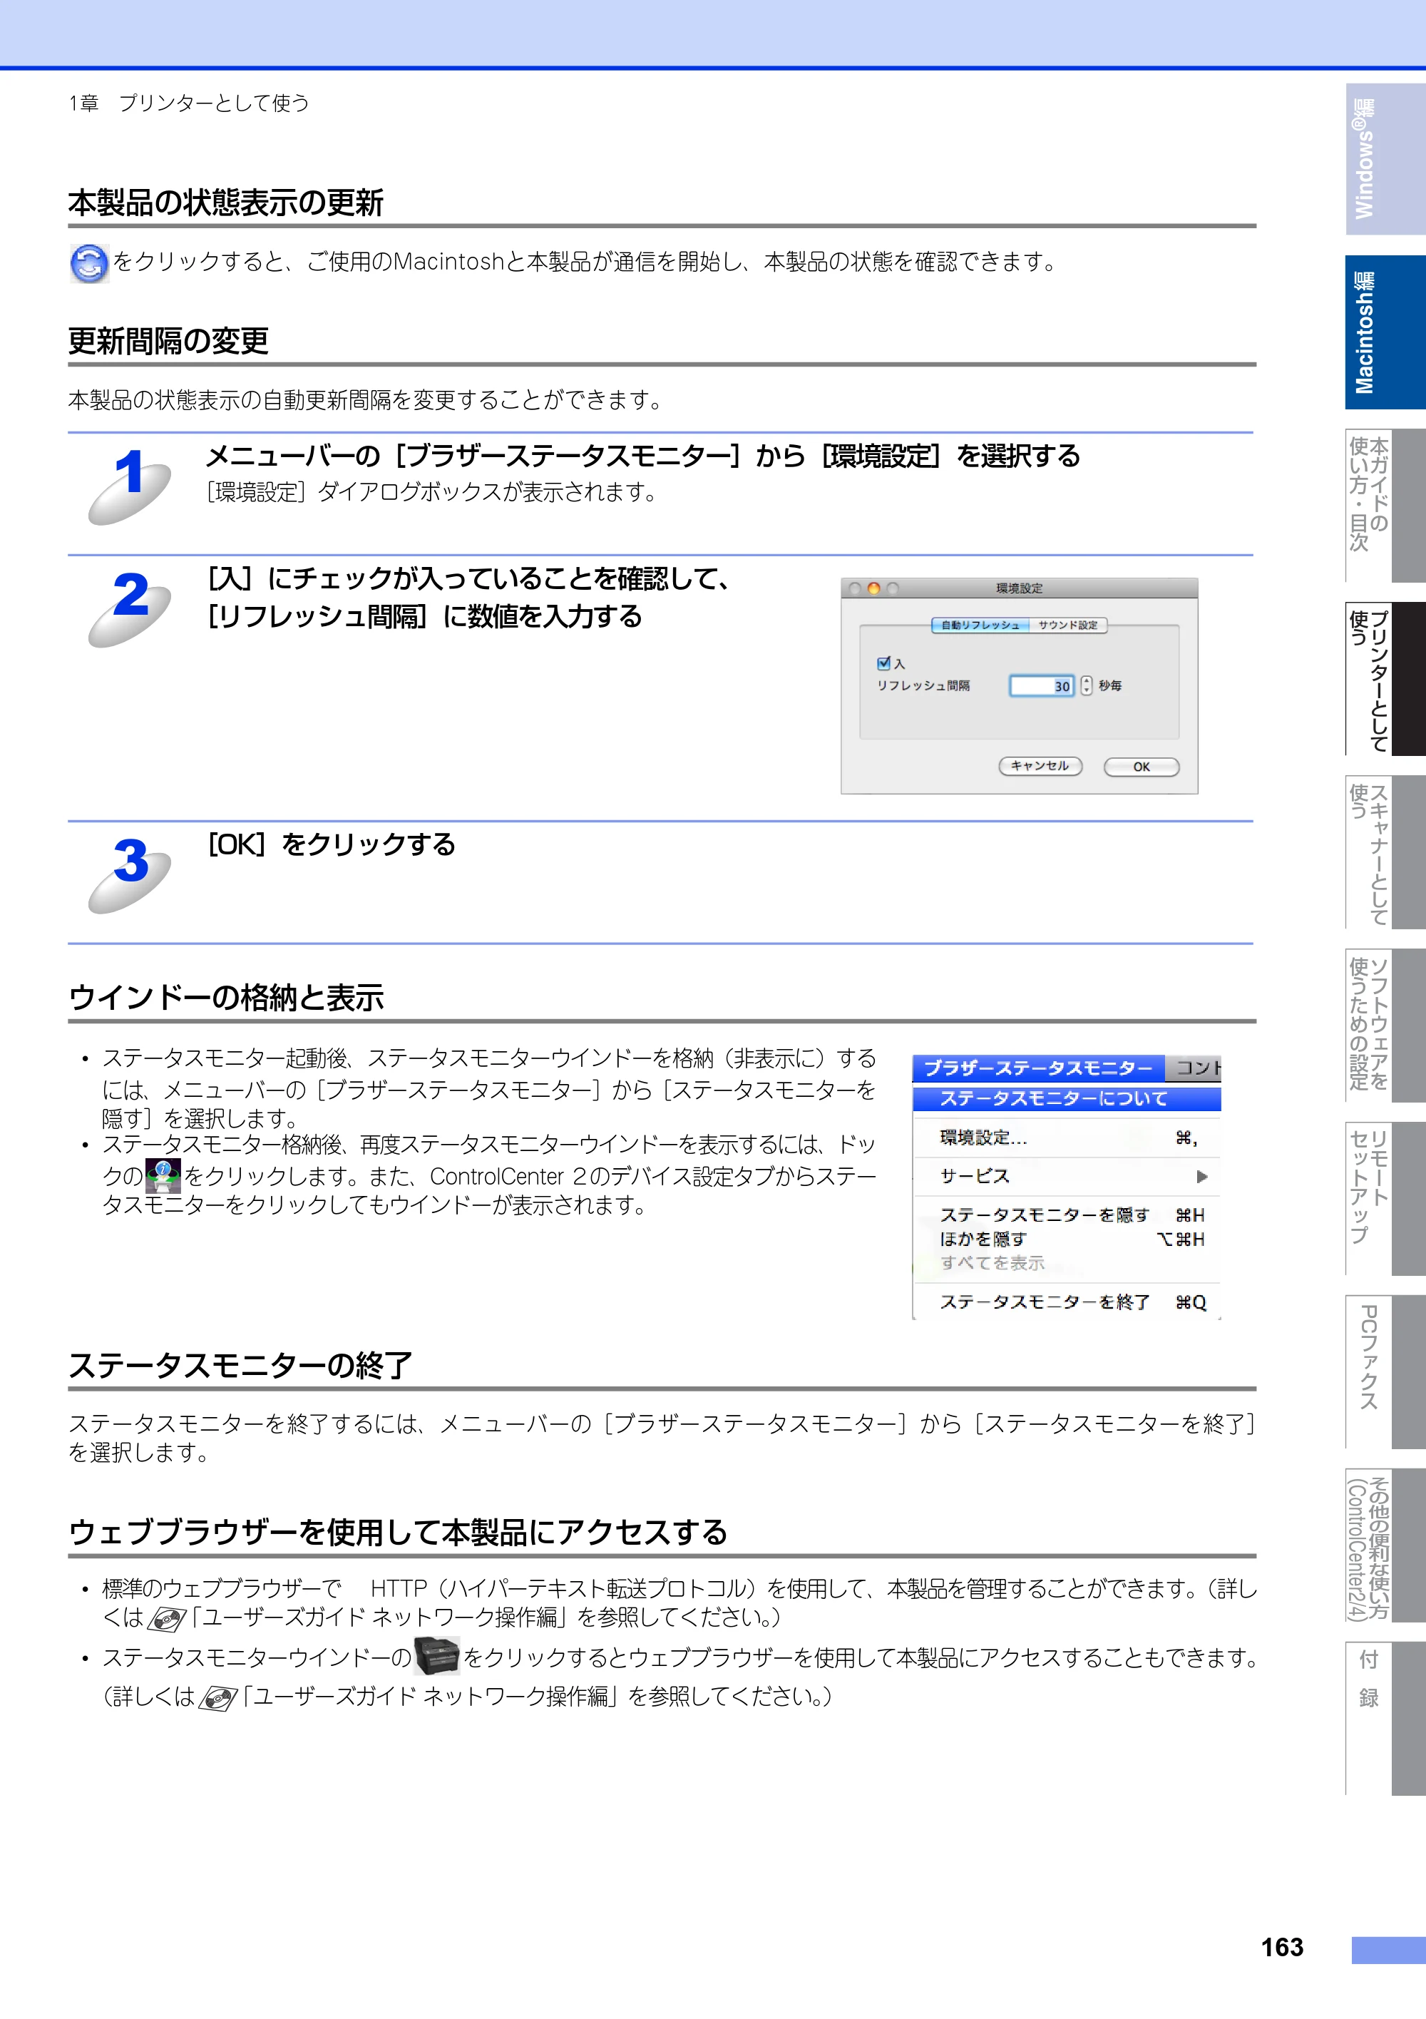Screen dimensions: 1426x2019
Task: Click the first CD-ROM guide icon
Action: click(x=167, y=1619)
